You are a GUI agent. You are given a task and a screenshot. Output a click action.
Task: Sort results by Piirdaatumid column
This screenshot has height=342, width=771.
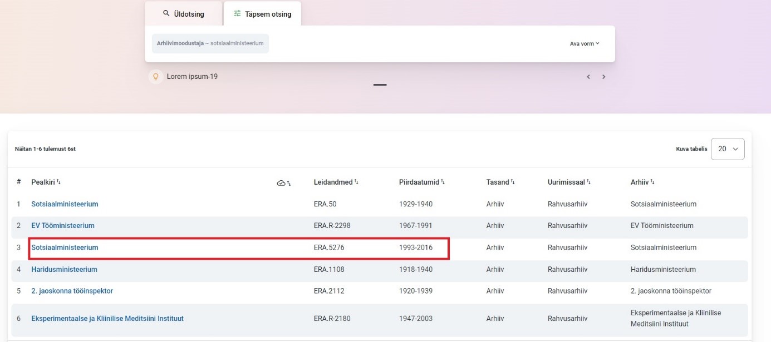click(x=443, y=182)
